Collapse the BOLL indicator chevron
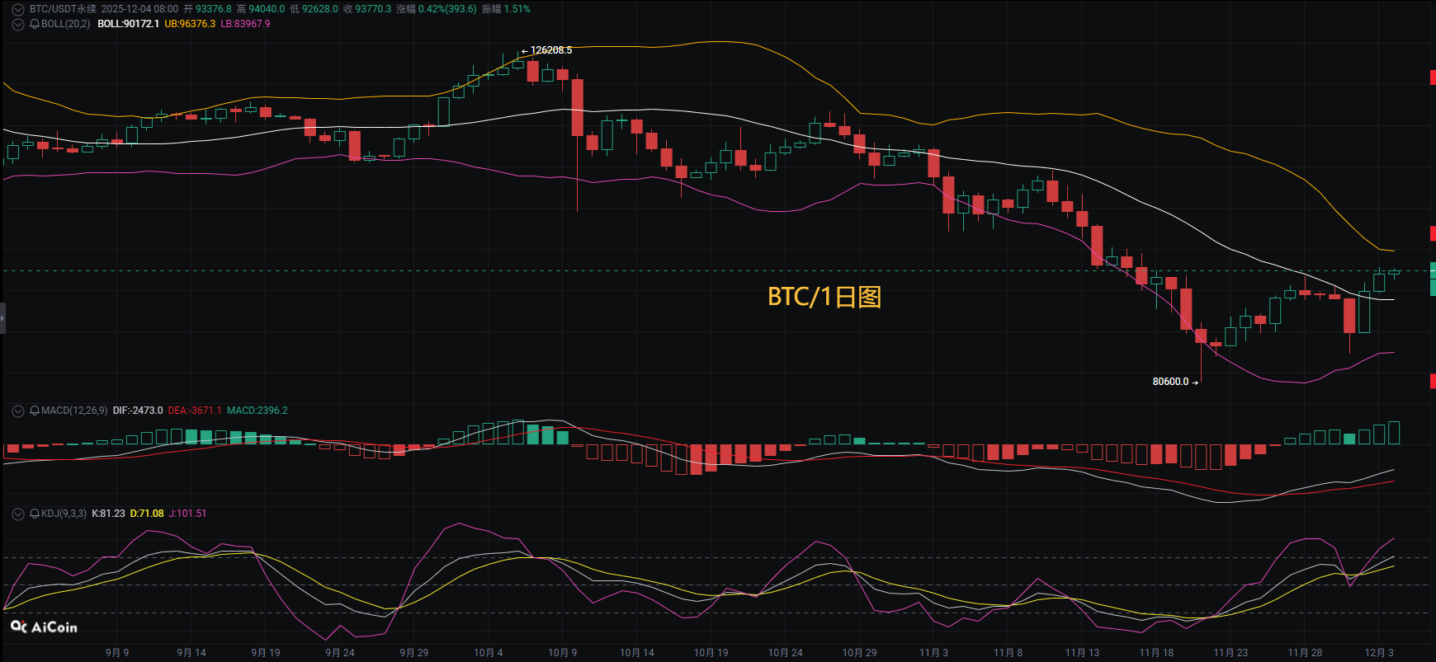The width and height of the screenshot is (1436, 662). (17, 24)
